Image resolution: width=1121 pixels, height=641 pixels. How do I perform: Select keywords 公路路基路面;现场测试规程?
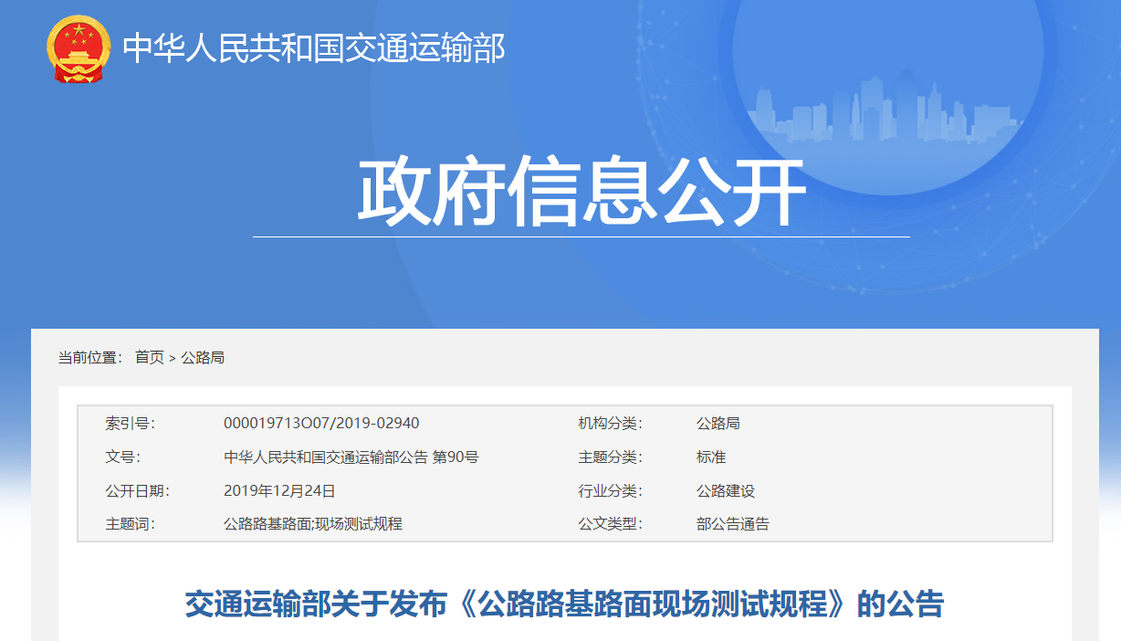tap(313, 524)
